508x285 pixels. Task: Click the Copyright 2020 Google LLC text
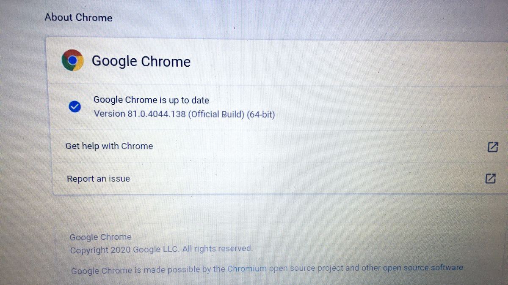125,250
